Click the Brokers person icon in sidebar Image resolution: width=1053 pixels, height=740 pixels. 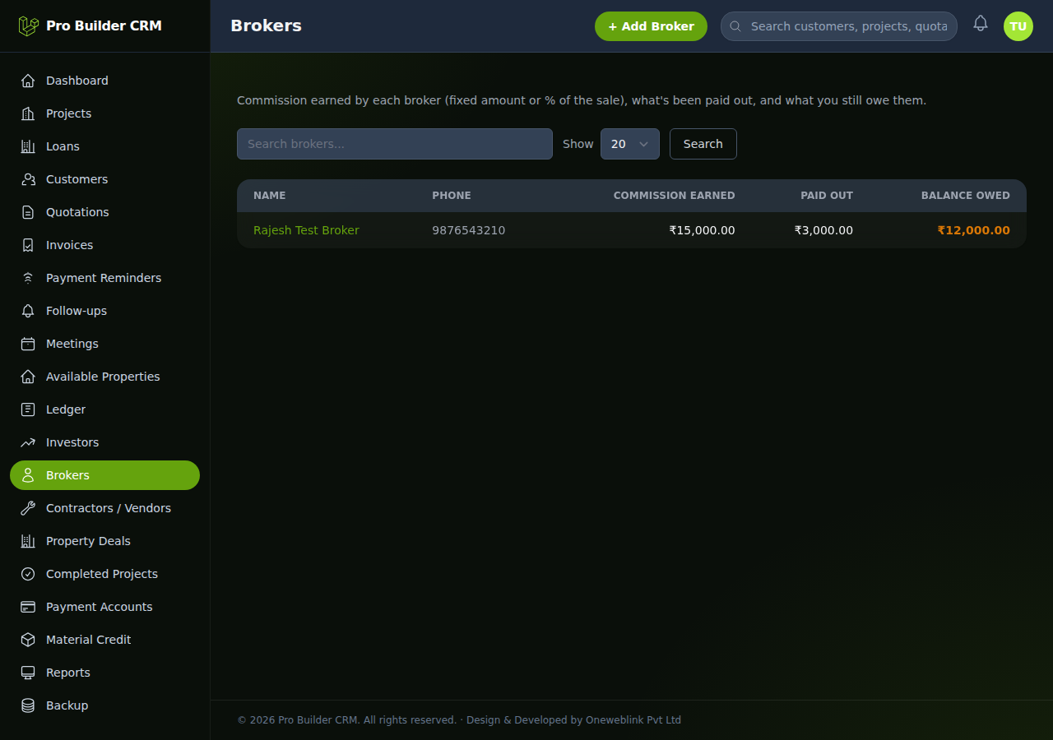(x=28, y=475)
